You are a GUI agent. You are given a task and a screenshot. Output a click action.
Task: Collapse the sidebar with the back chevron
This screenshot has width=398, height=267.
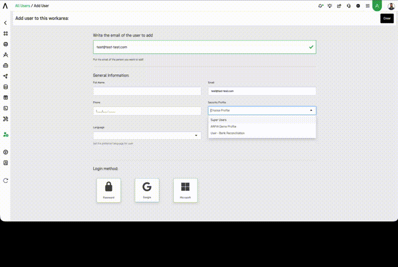pos(5,23)
